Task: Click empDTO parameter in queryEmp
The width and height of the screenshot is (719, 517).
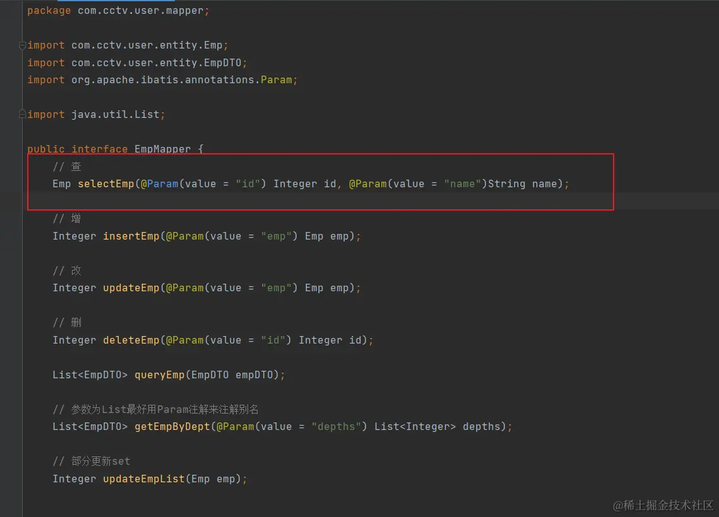Action: (254, 375)
